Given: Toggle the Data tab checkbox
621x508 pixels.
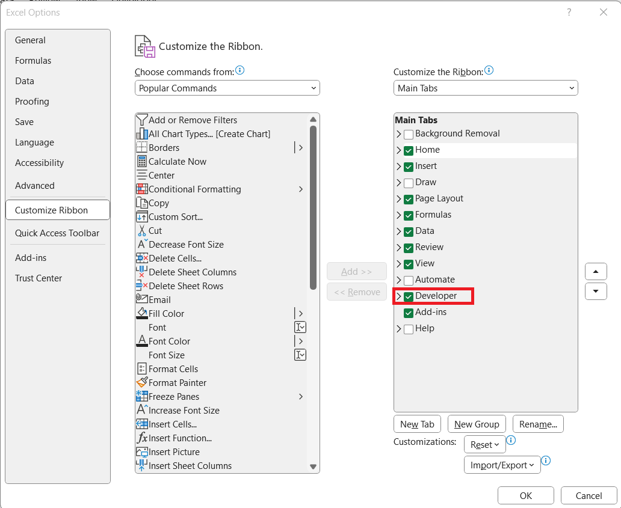Looking at the screenshot, I should [x=409, y=231].
